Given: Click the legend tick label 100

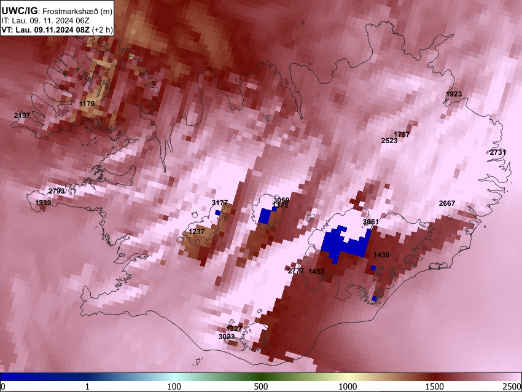Looking at the screenshot, I should click(174, 386).
